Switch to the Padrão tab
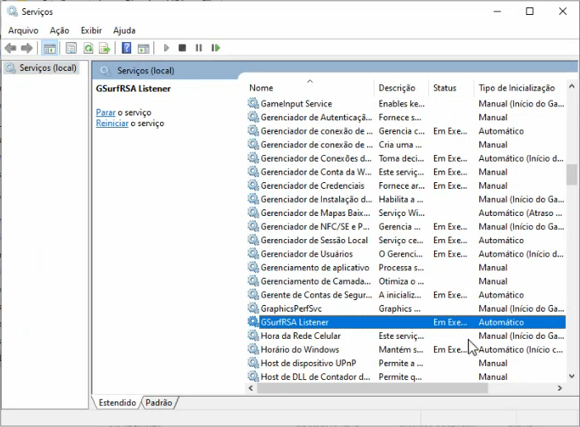Image resolution: width=580 pixels, height=427 pixels. [x=158, y=402]
